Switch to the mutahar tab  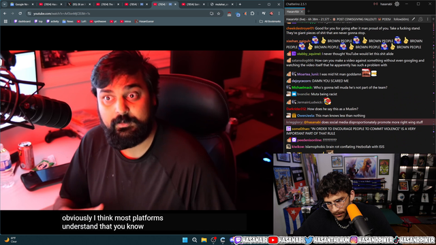pyautogui.click(x=222, y=5)
